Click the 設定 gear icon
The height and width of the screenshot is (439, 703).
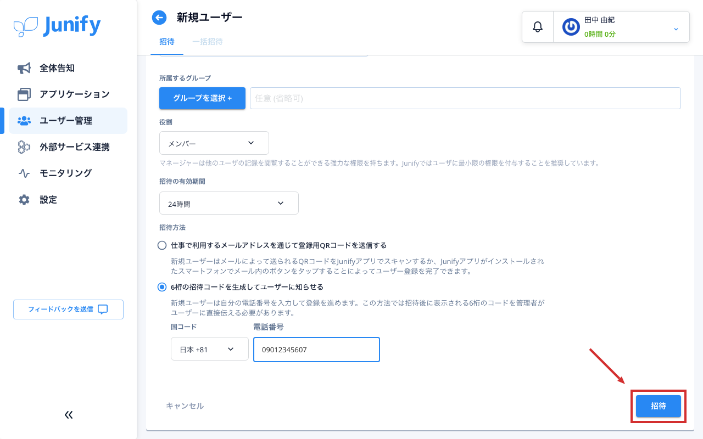(24, 200)
